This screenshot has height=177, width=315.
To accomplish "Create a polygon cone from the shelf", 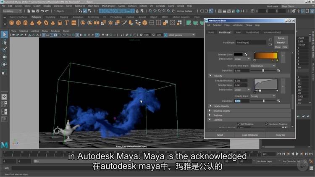I will [32, 23].
